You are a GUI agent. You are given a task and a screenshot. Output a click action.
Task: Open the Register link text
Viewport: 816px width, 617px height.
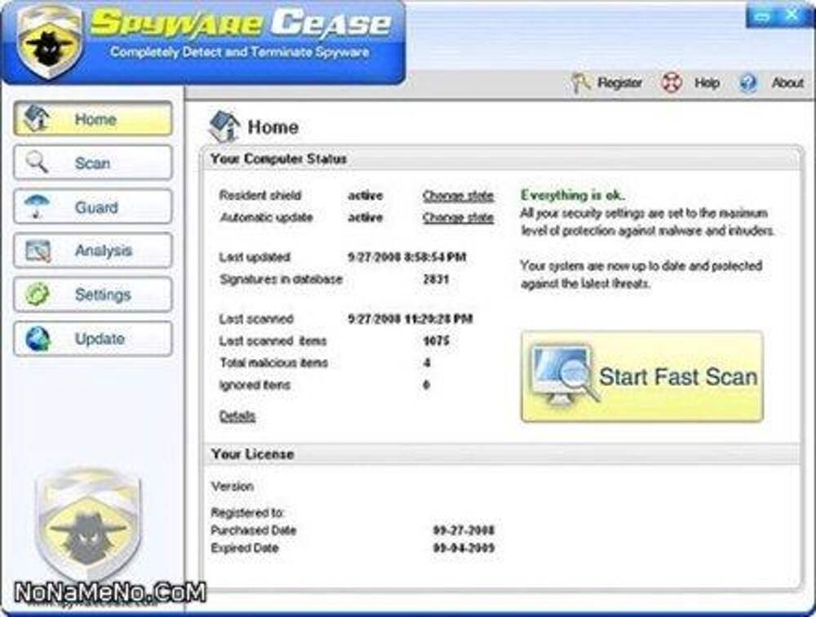(x=620, y=82)
